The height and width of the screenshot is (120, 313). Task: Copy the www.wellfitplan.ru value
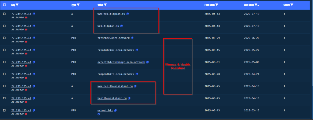pyautogui.click(x=128, y=14)
